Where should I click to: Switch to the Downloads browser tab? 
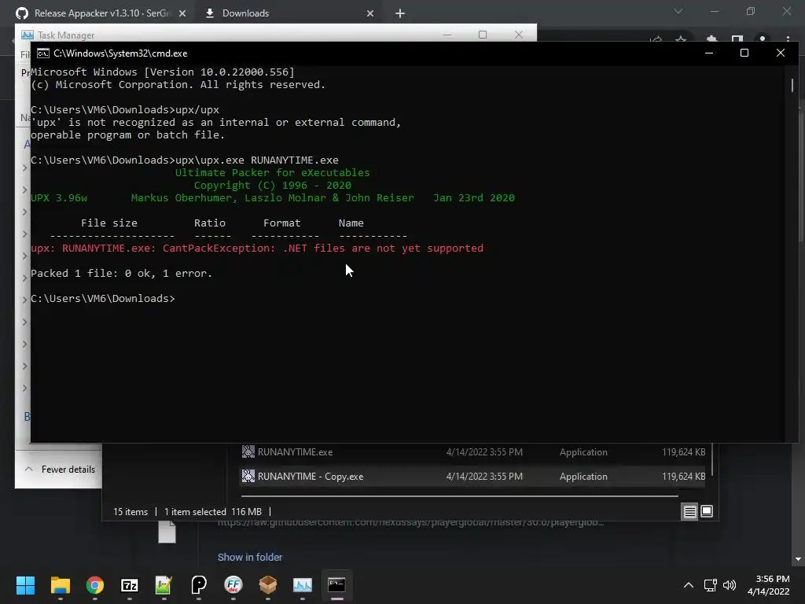click(245, 13)
